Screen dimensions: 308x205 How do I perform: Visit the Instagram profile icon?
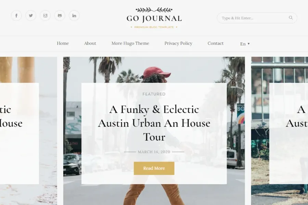(45, 15)
